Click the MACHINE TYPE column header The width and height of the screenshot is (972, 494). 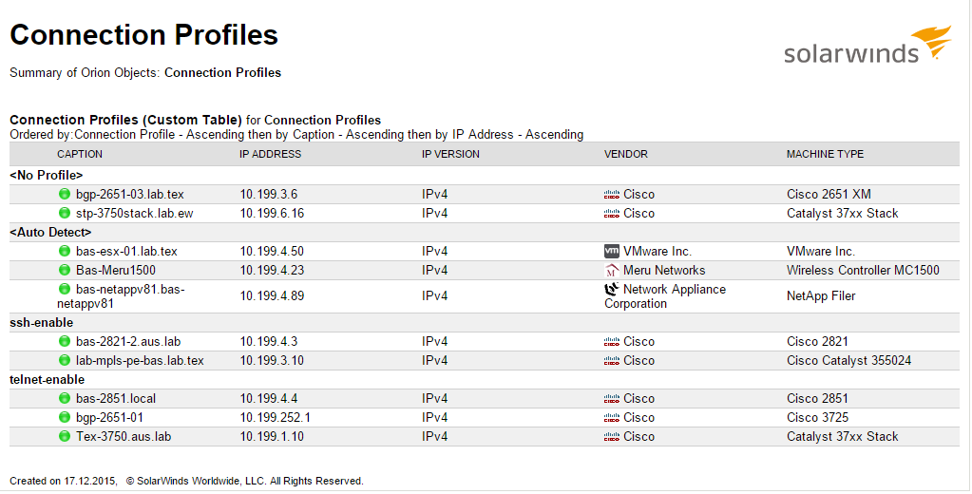[x=825, y=154]
